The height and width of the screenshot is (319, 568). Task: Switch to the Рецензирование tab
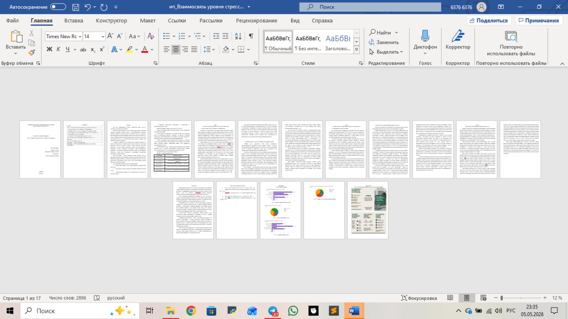coord(256,20)
